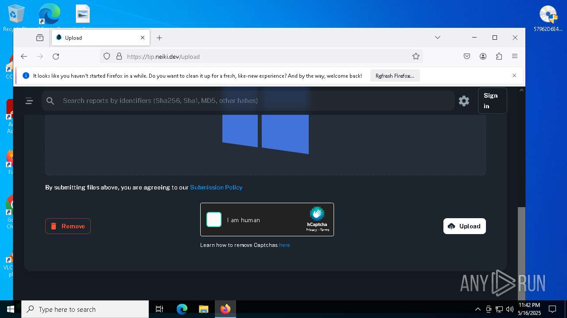This screenshot has height=318, width=567.
Task: Focus the search reports input field
Action: tap(248, 101)
